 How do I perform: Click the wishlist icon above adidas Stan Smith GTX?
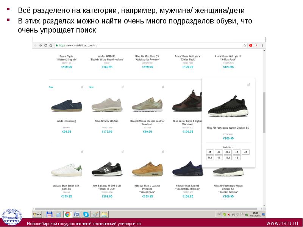82,152
